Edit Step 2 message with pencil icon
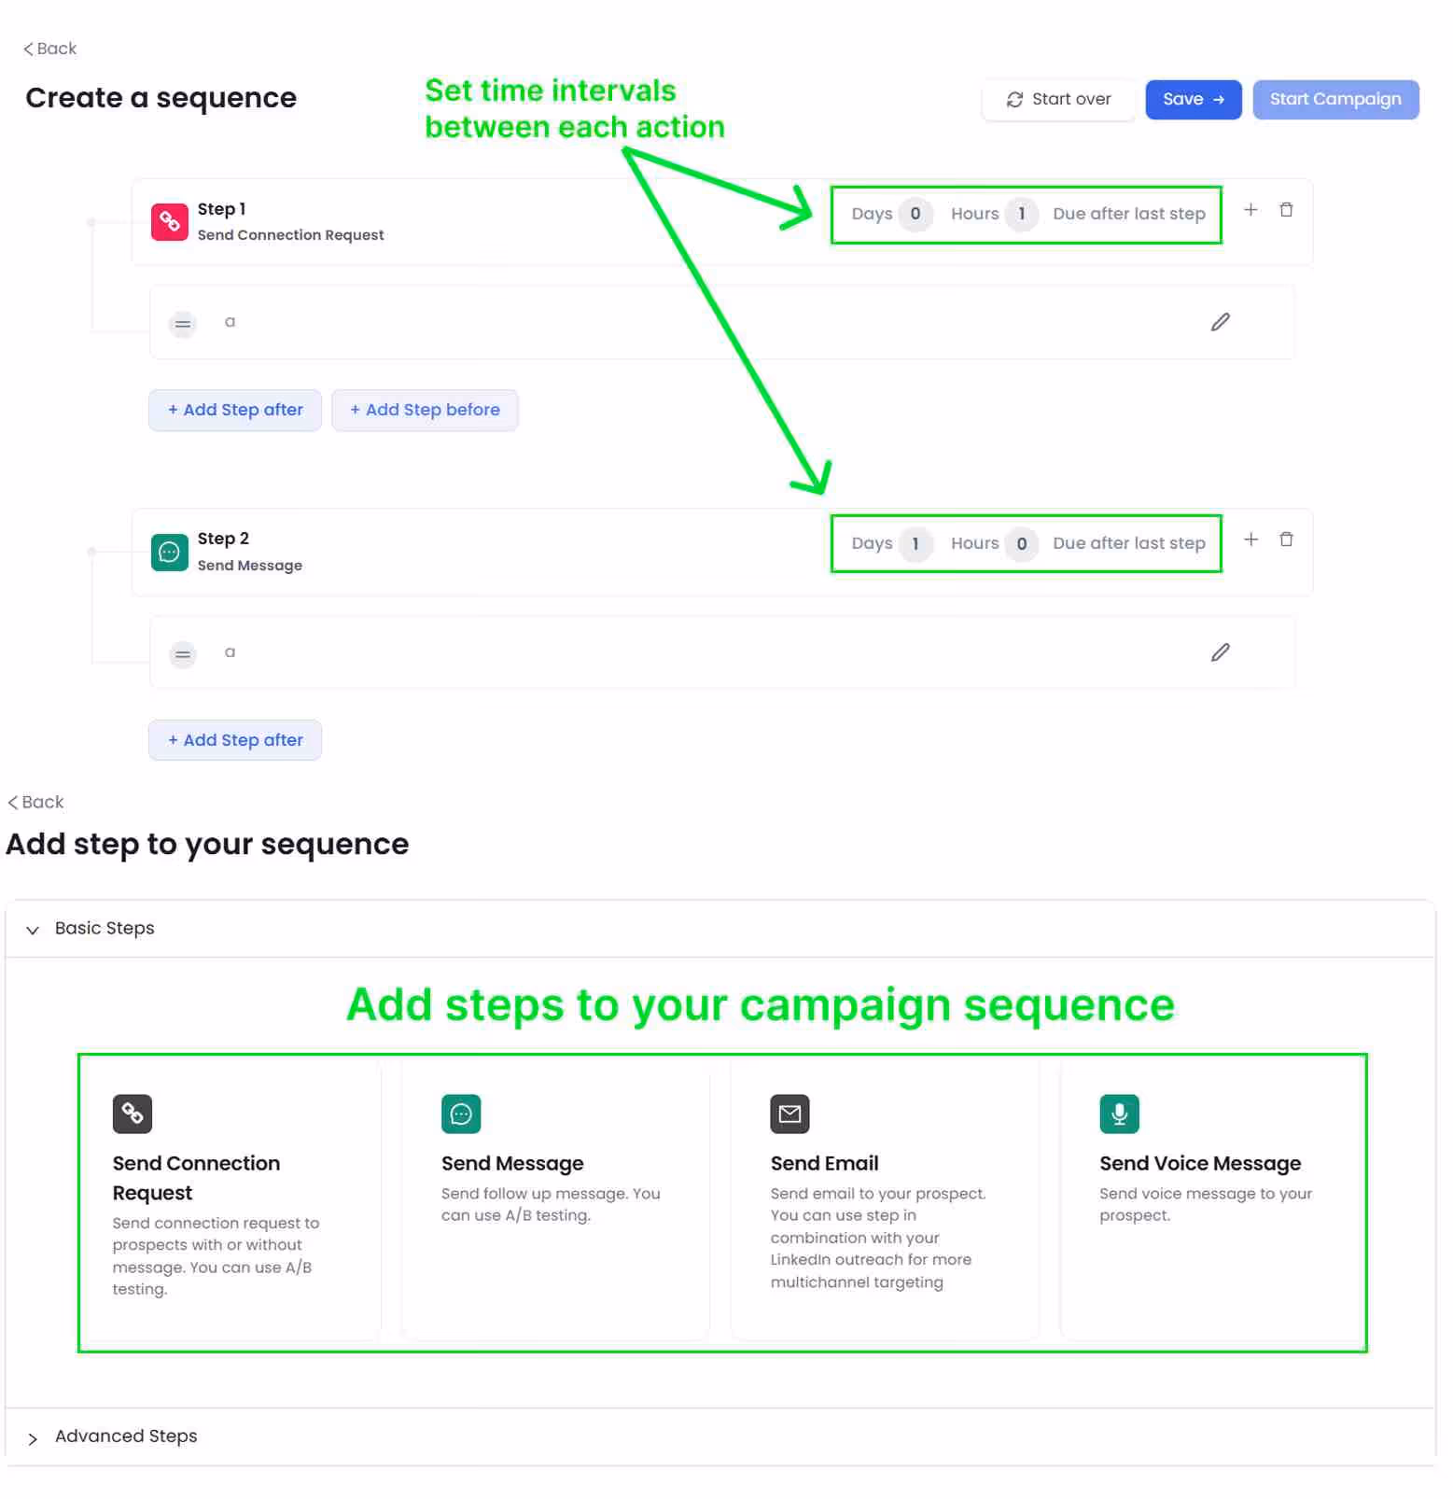 [x=1220, y=652]
